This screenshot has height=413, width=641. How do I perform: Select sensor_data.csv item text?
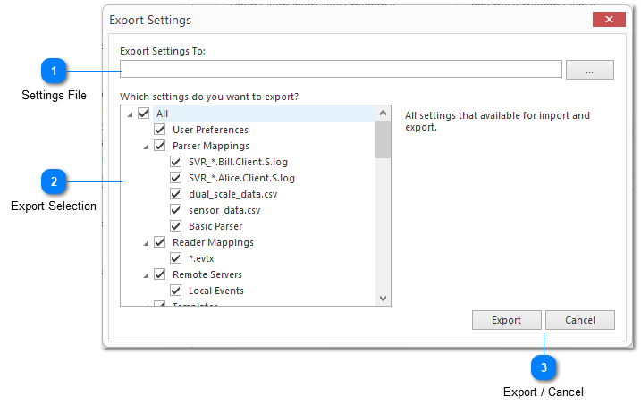pos(224,210)
